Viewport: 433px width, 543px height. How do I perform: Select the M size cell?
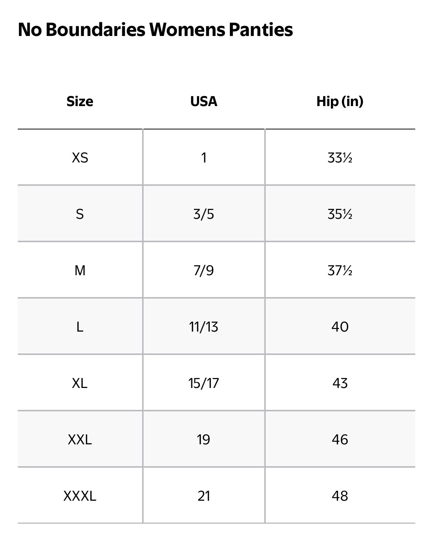[x=80, y=270]
